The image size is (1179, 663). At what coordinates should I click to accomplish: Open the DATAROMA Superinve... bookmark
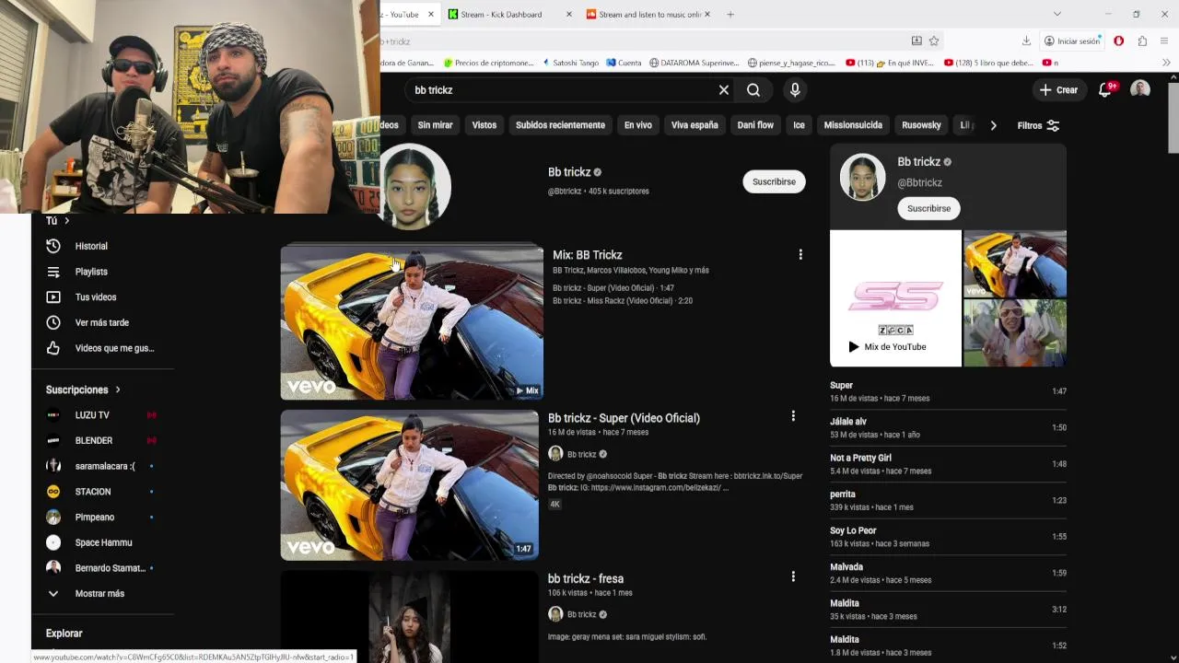coord(695,63)
